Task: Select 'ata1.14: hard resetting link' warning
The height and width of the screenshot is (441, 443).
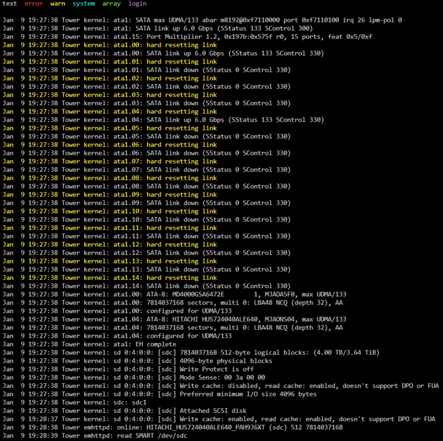Action: click(x=110, y=278)
